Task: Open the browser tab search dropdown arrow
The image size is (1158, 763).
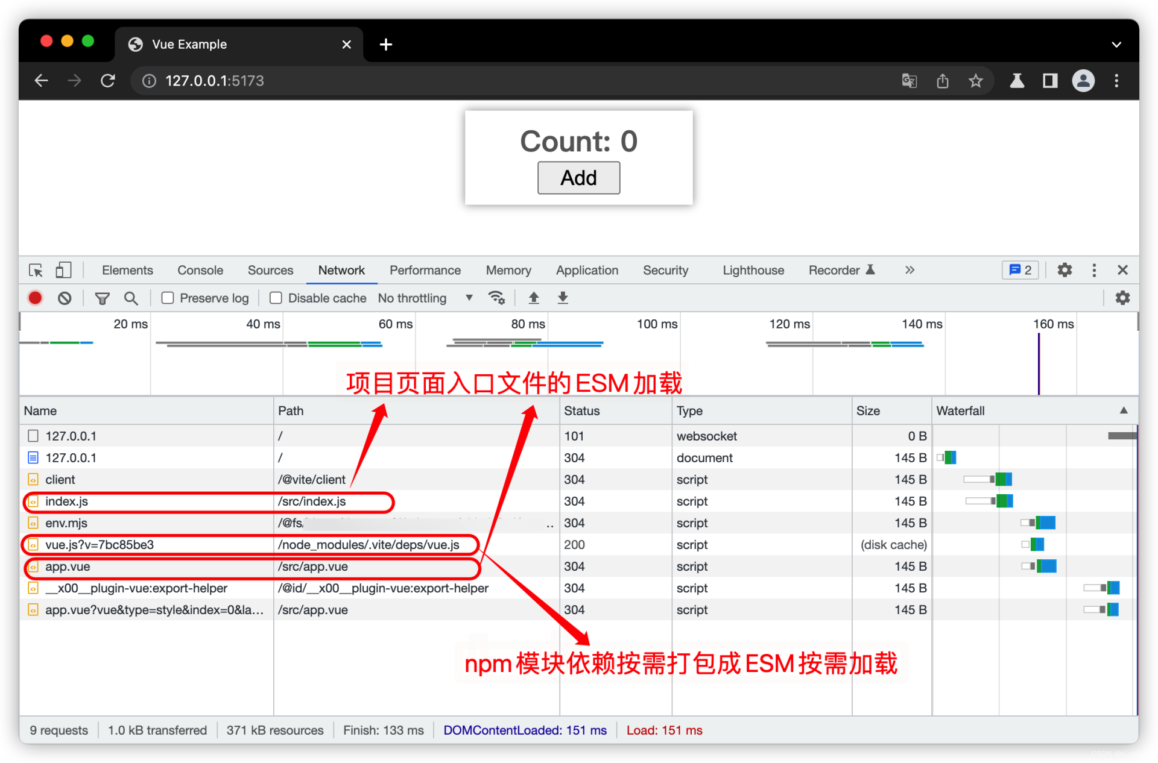Action: tap(1116, 45)
